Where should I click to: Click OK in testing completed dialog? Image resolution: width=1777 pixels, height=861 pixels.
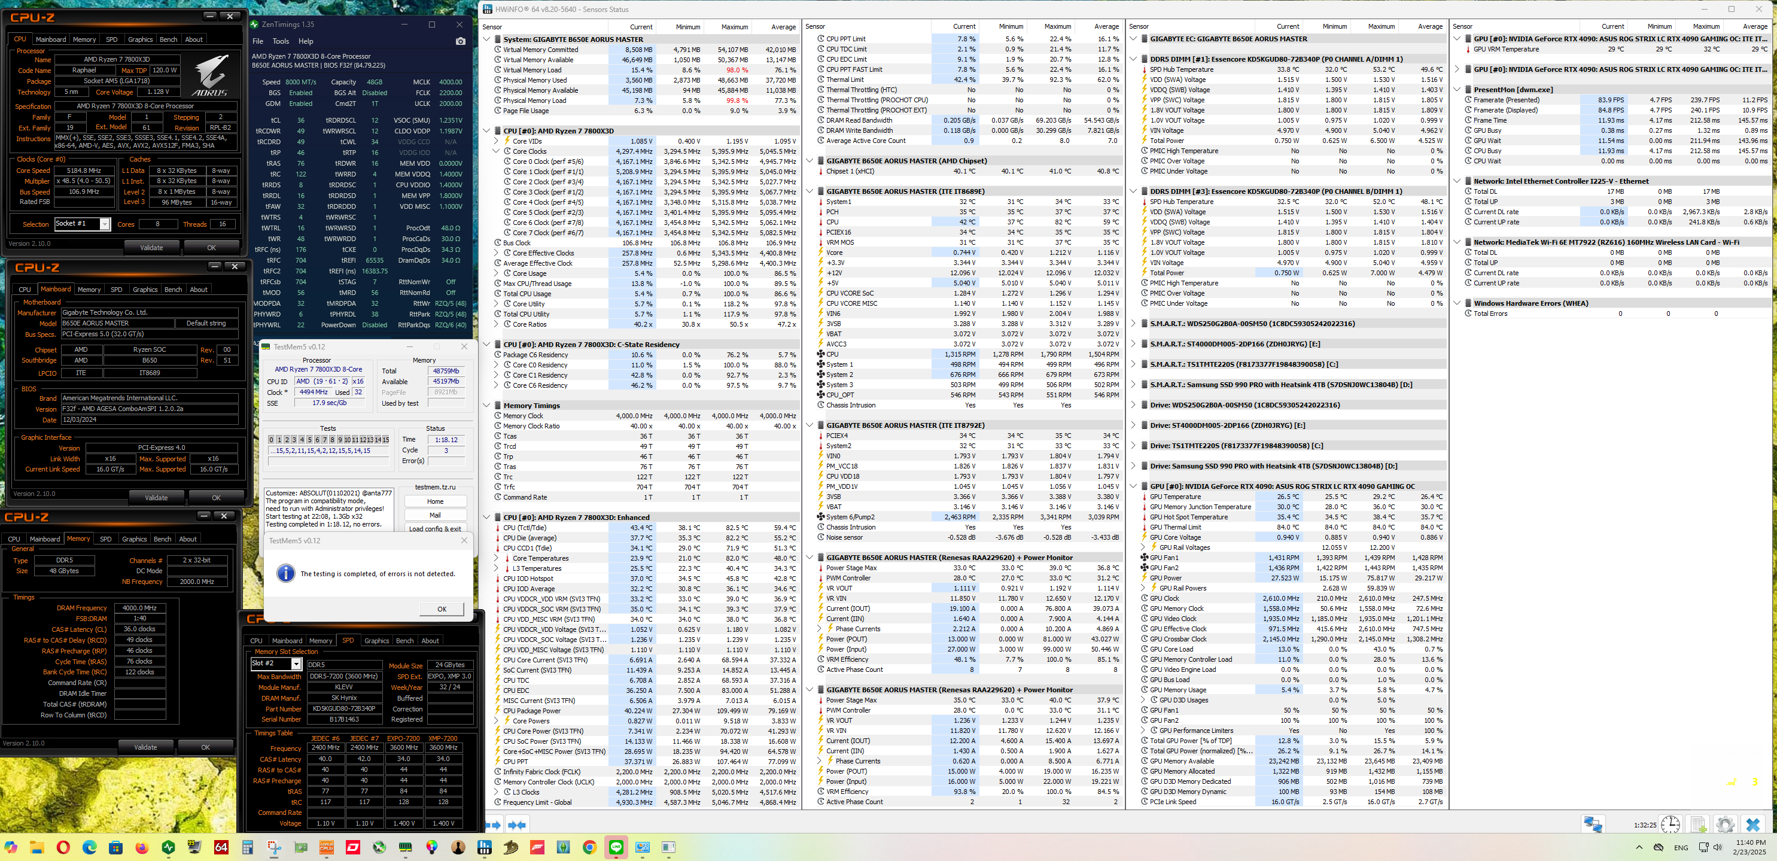coord(442,609)
